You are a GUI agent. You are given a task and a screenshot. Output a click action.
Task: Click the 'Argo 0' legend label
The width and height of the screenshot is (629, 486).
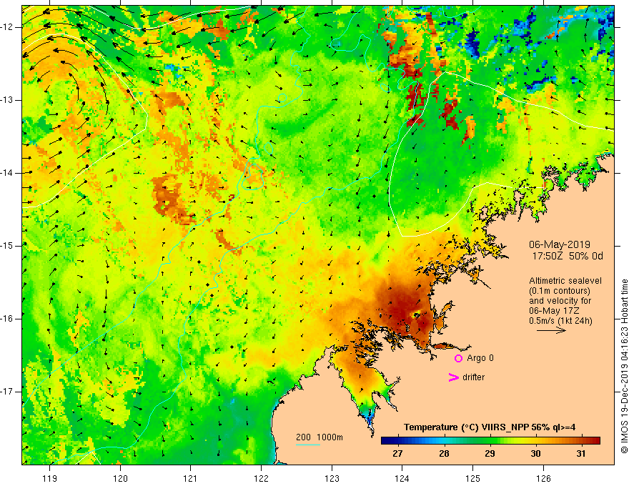(480, 358)
